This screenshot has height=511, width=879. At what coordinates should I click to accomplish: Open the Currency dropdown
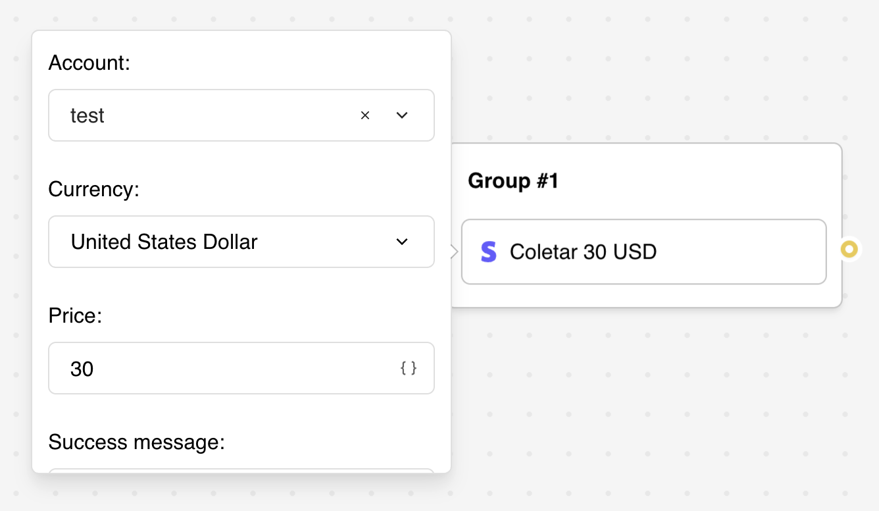coord(401,242)
